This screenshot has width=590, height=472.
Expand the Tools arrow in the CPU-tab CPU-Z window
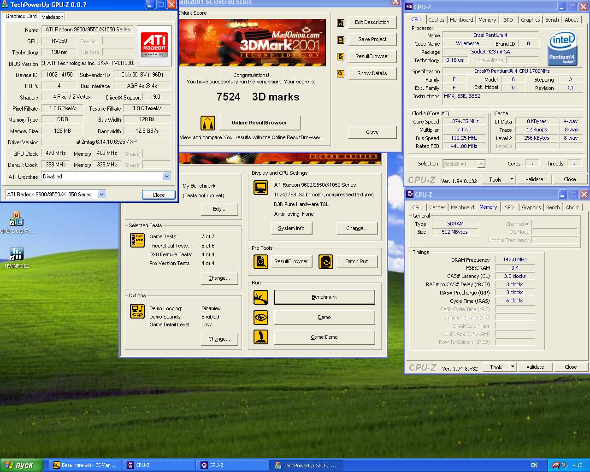coord(512,179)
